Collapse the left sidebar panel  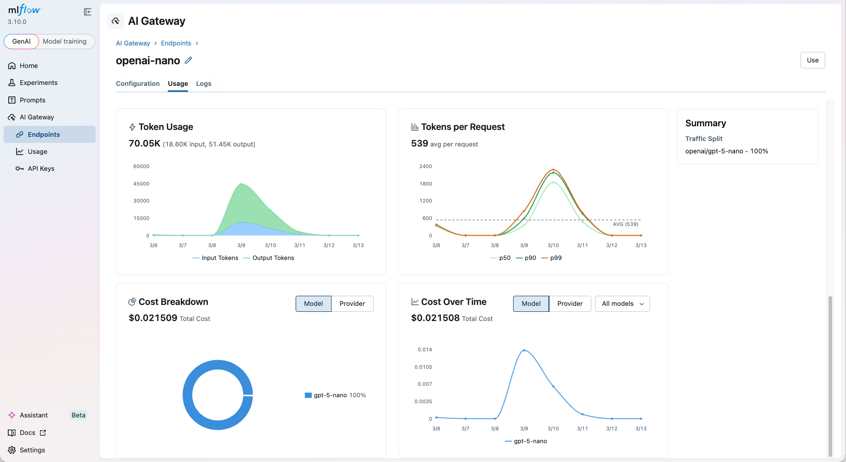pyautogui.click(x=87, y=12)
